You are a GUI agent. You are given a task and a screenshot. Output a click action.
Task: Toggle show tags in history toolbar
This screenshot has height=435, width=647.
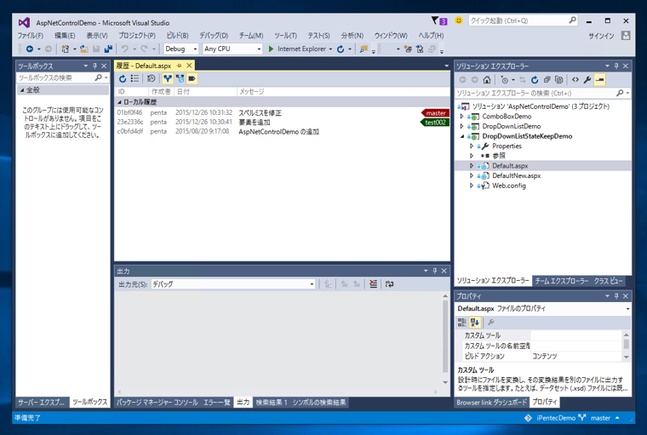pos(192,78)
